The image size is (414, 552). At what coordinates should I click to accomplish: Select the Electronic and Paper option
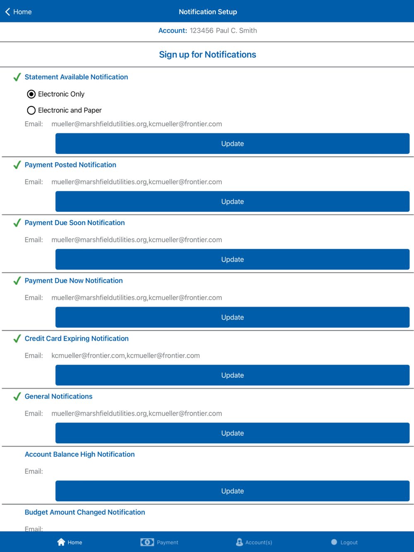pos(31,110)
